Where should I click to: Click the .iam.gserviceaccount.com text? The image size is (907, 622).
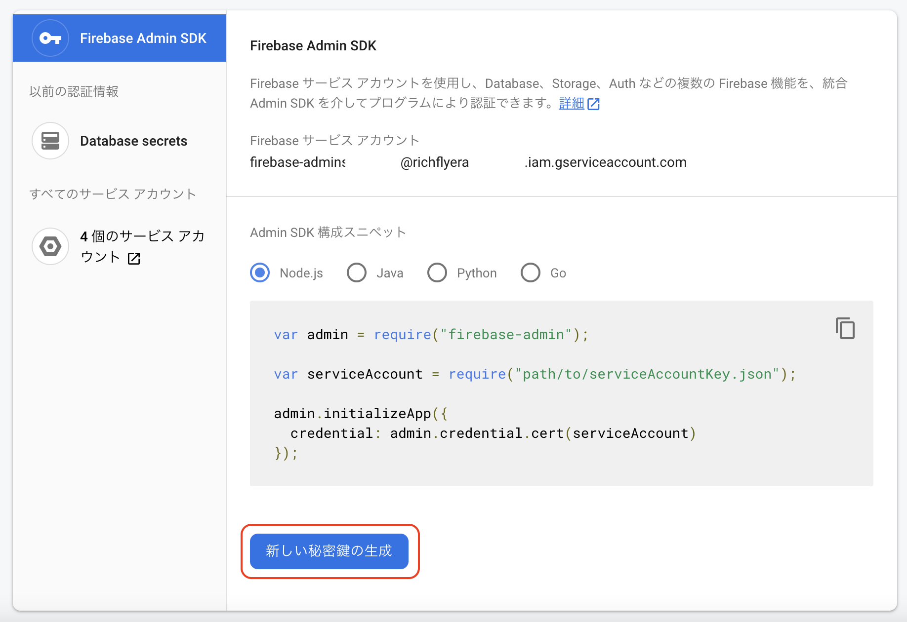click(x=606, y=162)
